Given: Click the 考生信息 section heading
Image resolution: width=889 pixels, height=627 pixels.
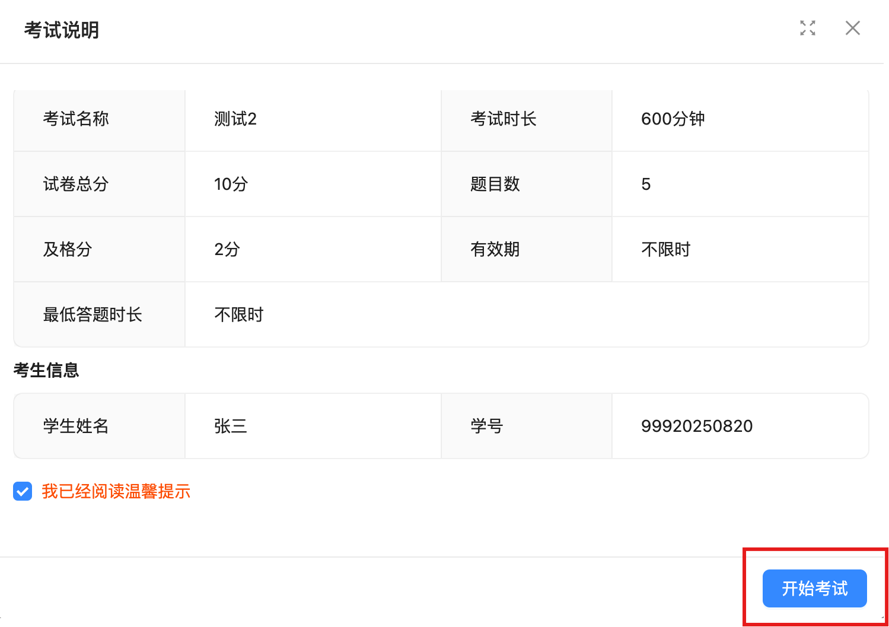Looking at the screenshot, I should pyautogui.click(x=46, y=370).
